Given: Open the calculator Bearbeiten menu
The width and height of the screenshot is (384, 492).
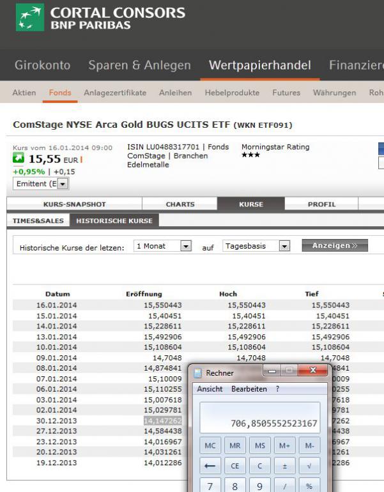Looking at the screenshot, I should (x=249, y=388).
